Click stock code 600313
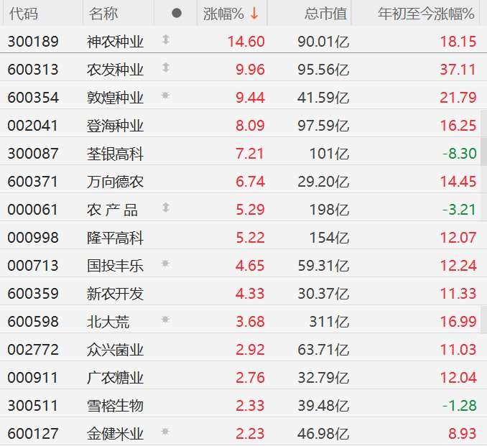This screenshot has height=446, width=487. pyautogui.click(x=33, y=70)
